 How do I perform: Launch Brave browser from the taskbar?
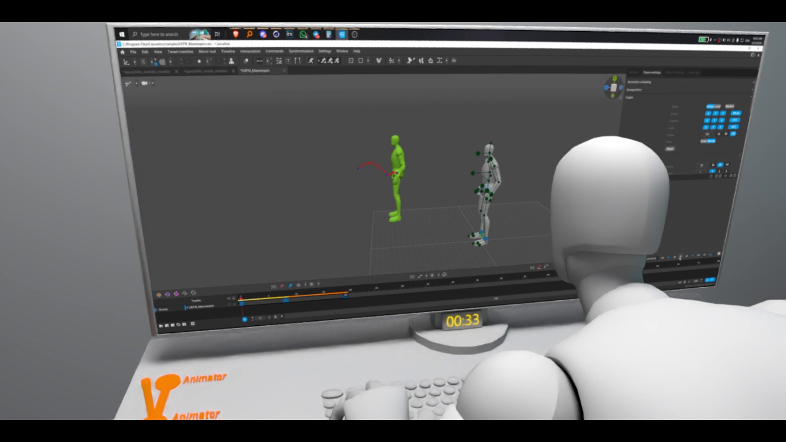tap(236, 34)
